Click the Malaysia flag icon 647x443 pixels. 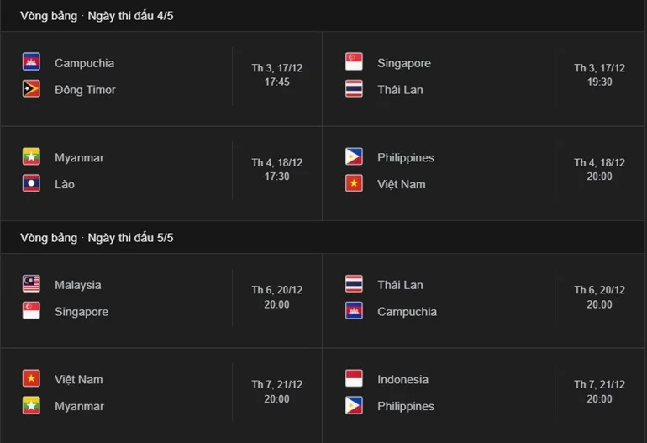[31, 284]
